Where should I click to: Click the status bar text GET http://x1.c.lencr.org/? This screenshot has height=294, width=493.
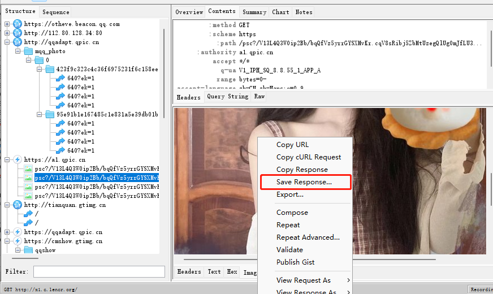pos(41,289)
